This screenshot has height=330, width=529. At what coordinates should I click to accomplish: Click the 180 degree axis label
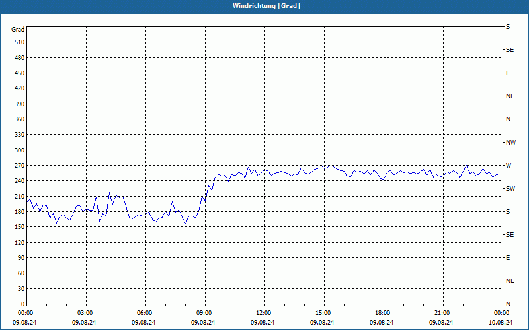(x=20, y=212)
